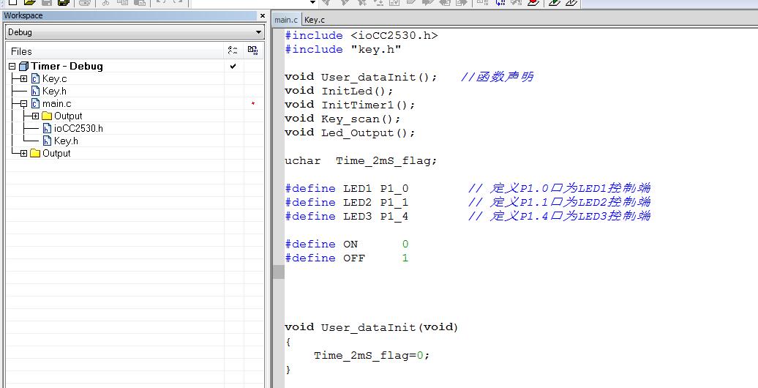Collapse the Timer - Debug project node
The width and height of the screenshot is (758, 388).
click(x=12, y=67)
